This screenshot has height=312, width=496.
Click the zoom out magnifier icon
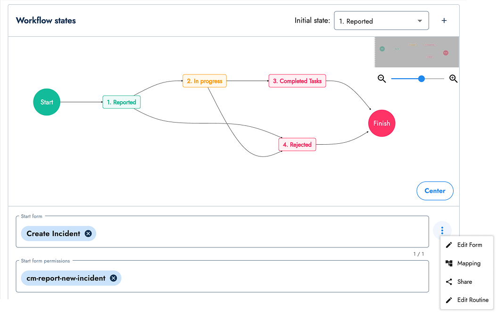pyautogui.click(x=382, y=79)
